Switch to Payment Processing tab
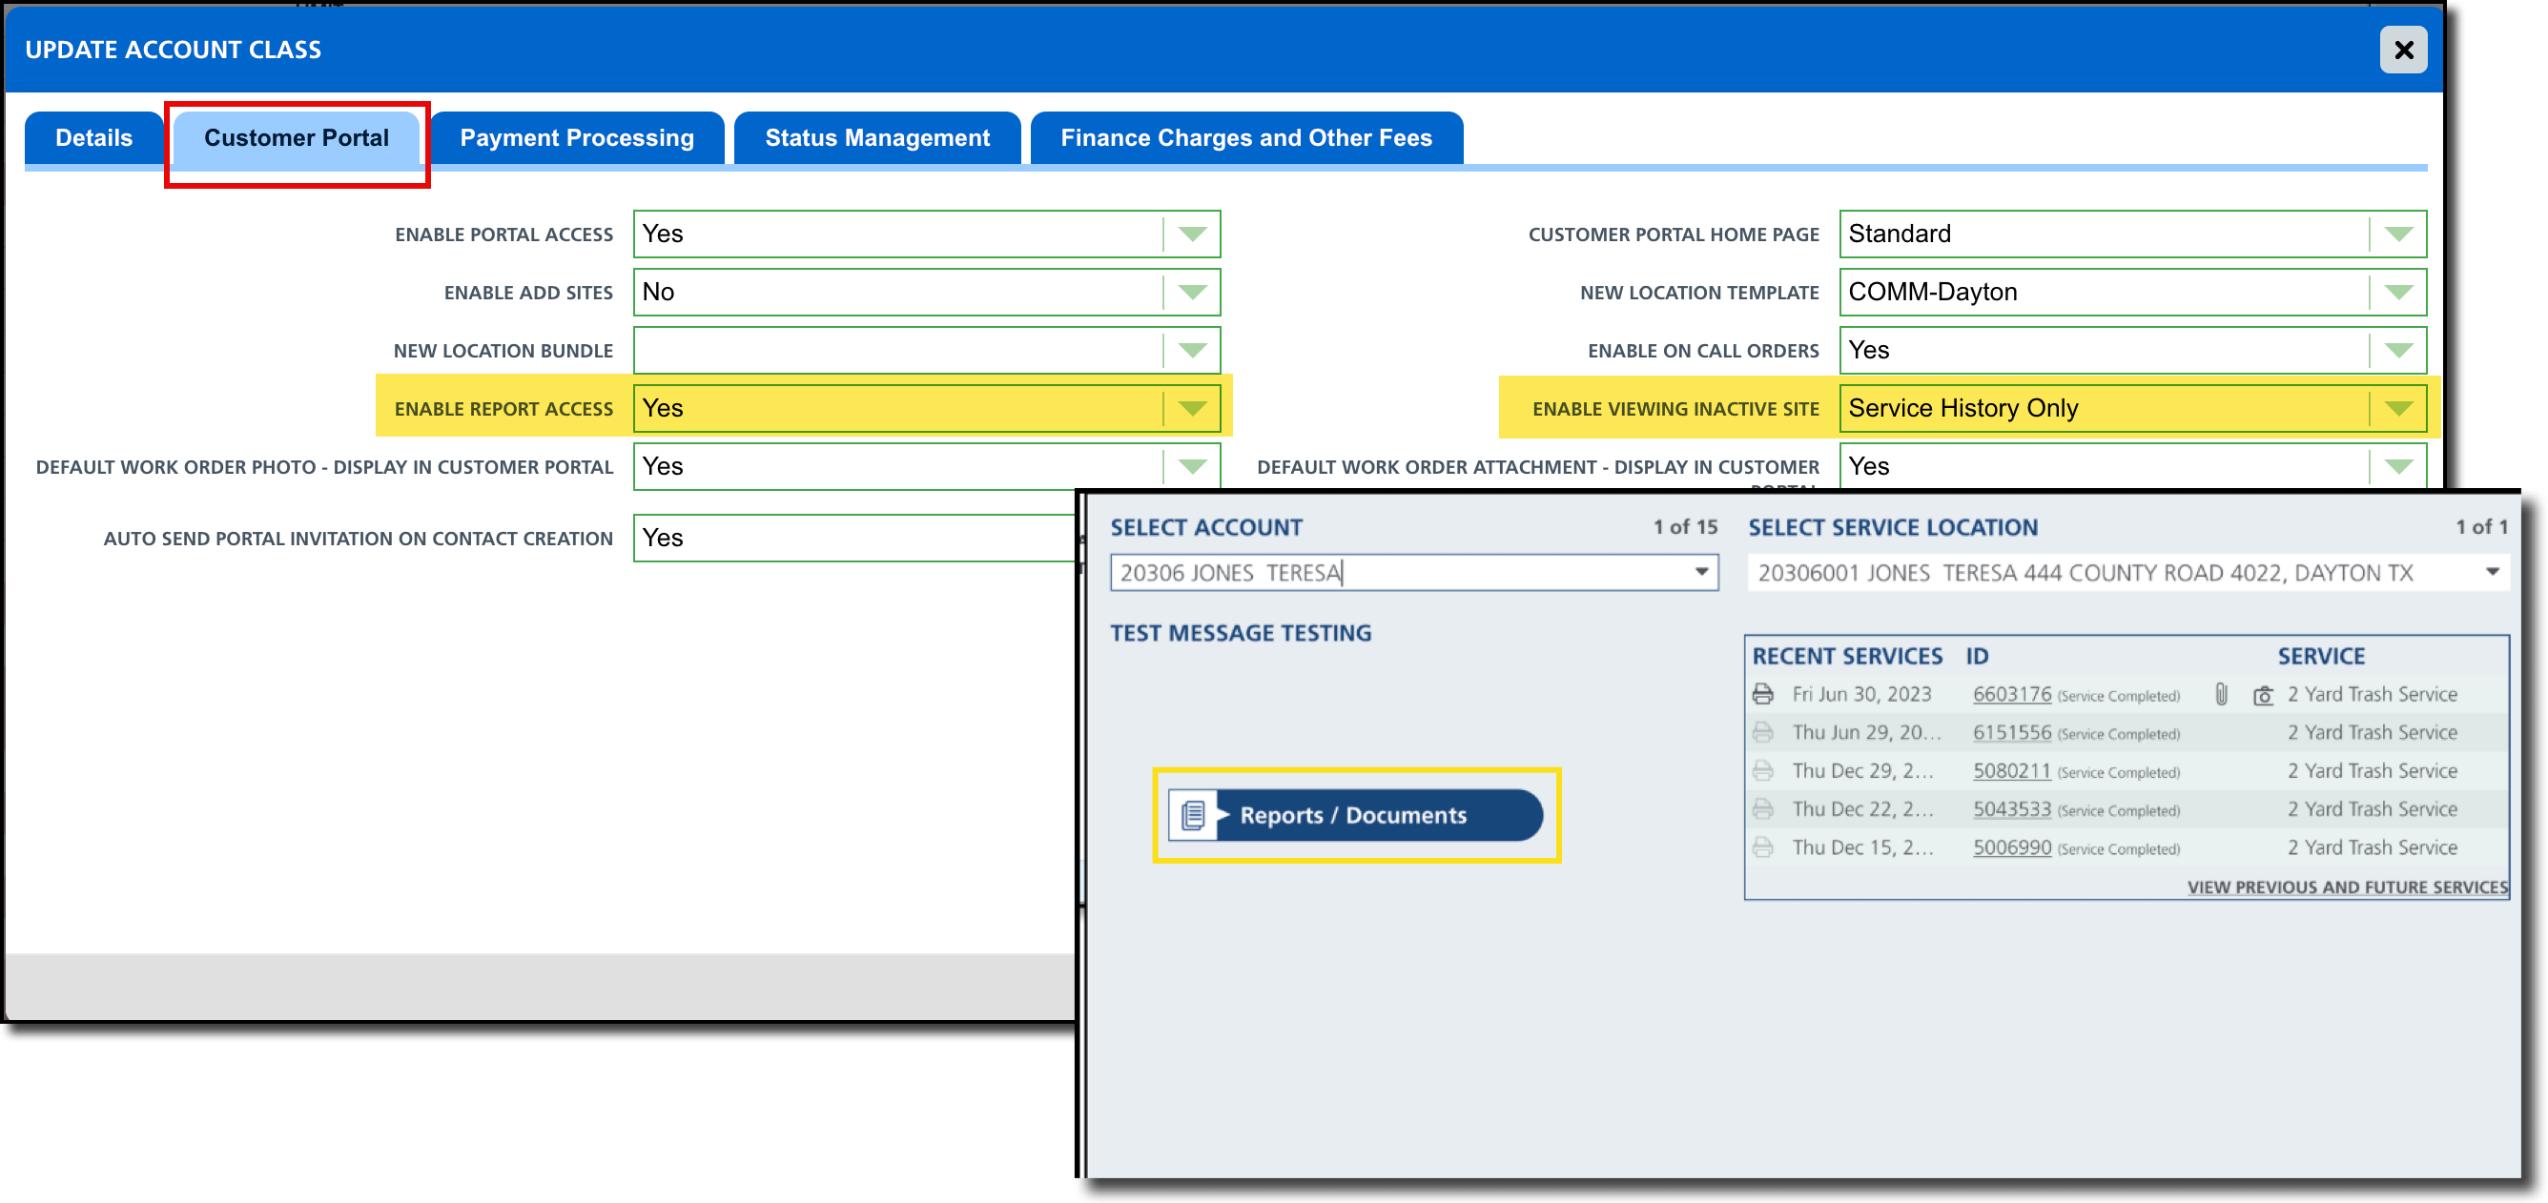Image resolution: width=2548 pixels, height=1203 pixels. pyautogui.click(x=577, y=138)
